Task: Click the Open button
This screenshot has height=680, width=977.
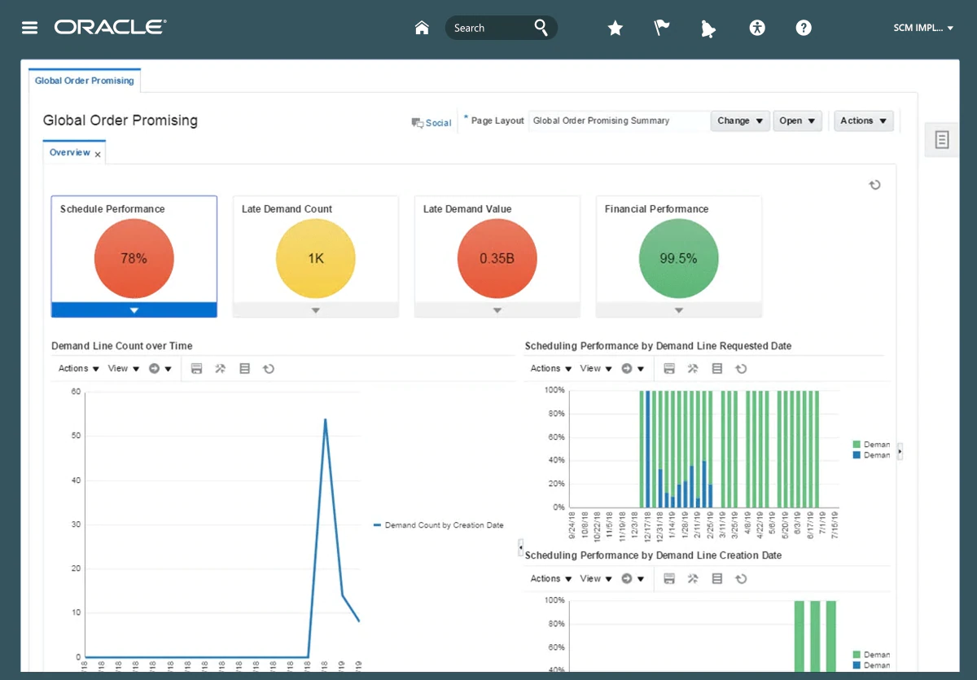Action: 797,121
